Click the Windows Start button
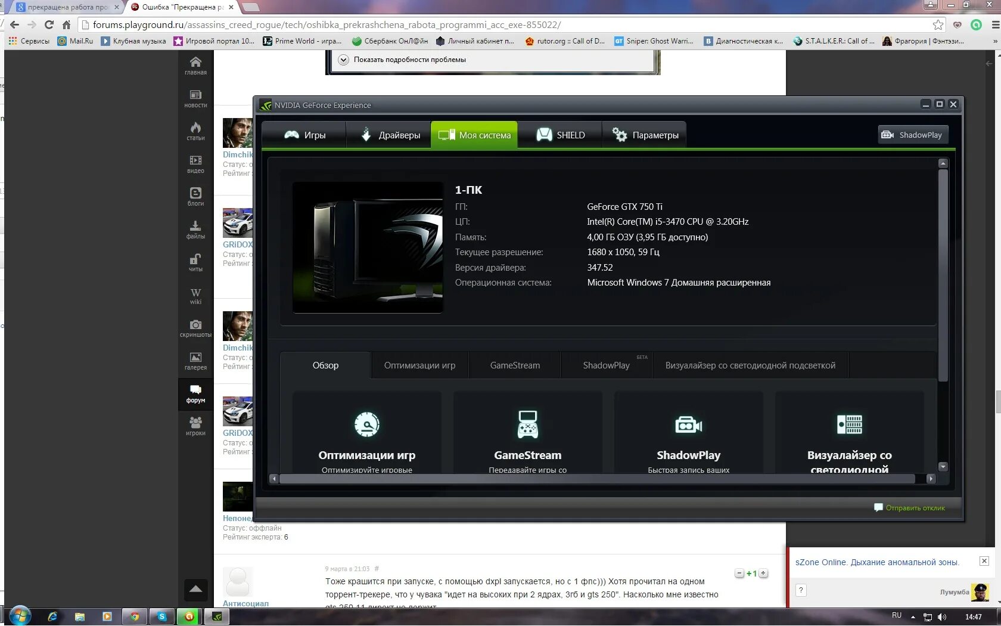This screenshot has width=1001, height=626. [20, 616]
